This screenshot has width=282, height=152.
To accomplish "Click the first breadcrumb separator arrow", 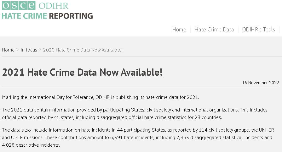I will coord(18,50).
